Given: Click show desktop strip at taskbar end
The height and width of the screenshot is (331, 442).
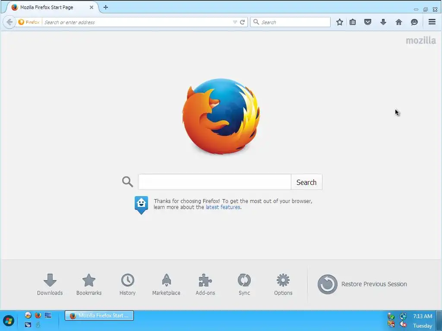Looking at the screenshot, I should pos(439,321).
